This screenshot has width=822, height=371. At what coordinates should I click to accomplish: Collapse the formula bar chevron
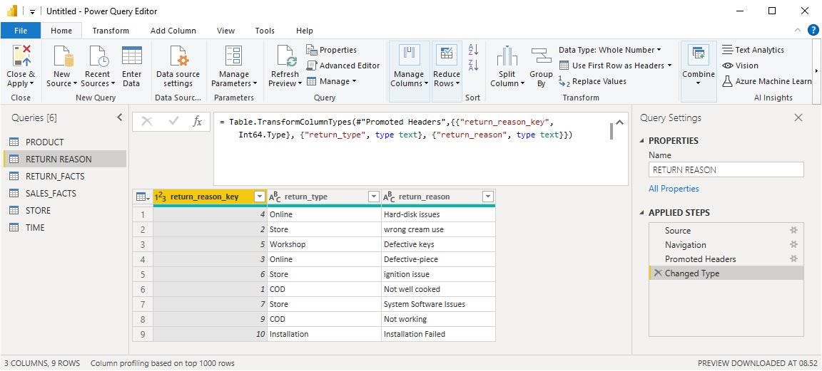[619, 122]
